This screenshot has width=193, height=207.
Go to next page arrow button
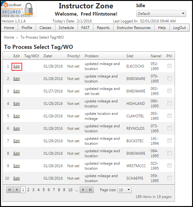click(x=83, y=190)
